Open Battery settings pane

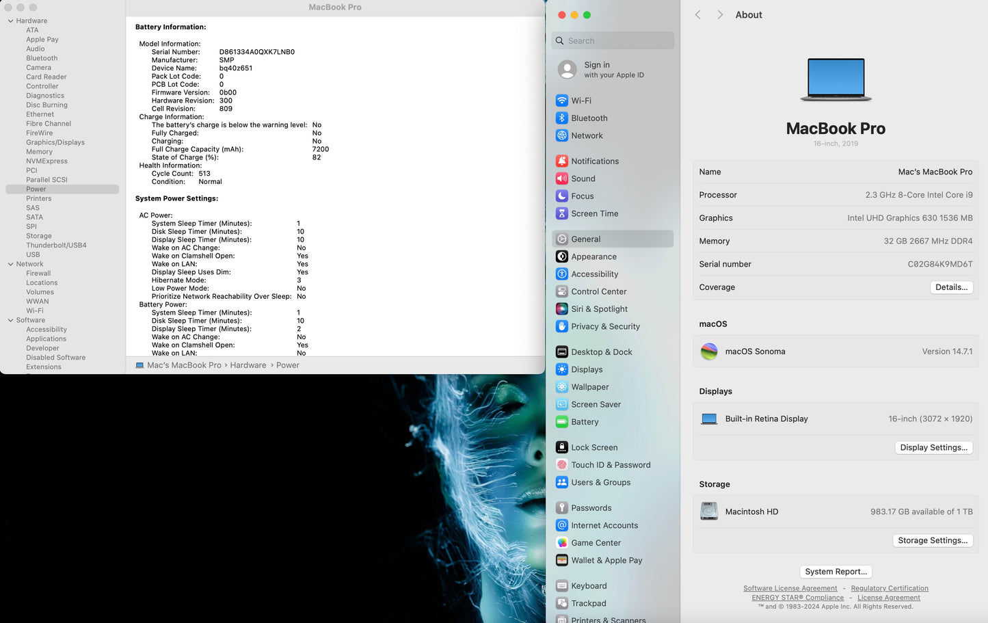click(x=585, y=422)
